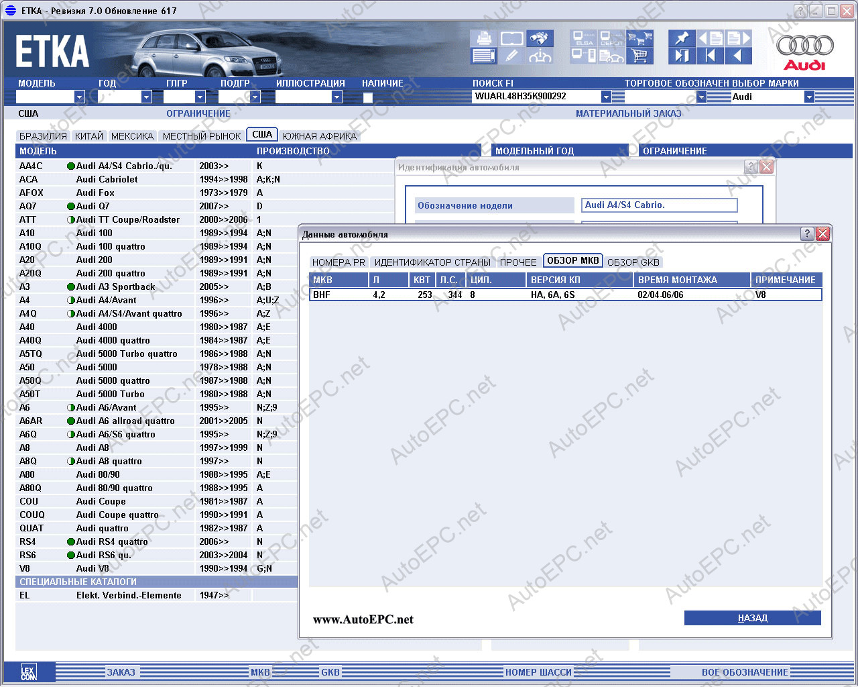Select Audi Q7 model row
The height and width of the screenshot is (687, 858).
157,206
